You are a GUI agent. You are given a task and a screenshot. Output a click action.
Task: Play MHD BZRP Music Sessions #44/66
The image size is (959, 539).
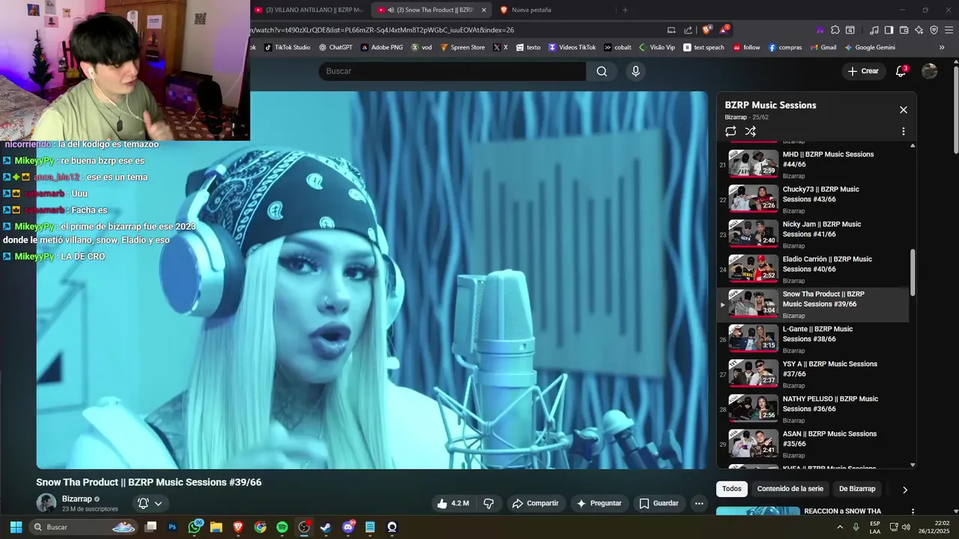[x=813, y=164]
